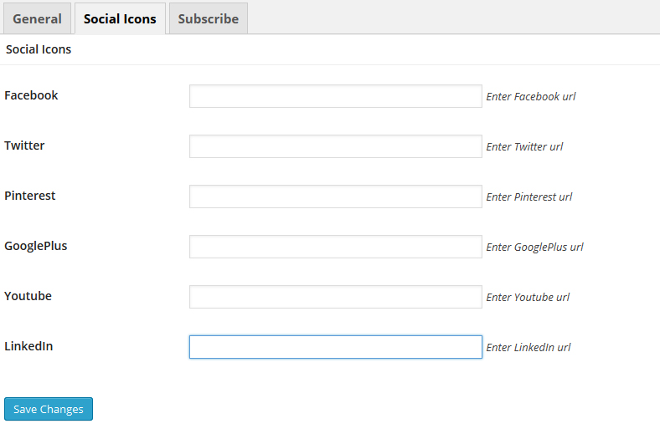Click the 'Enter LinkedIn url' hint text
The width and height of the screenshot is (660, 439).
[529, 347]
